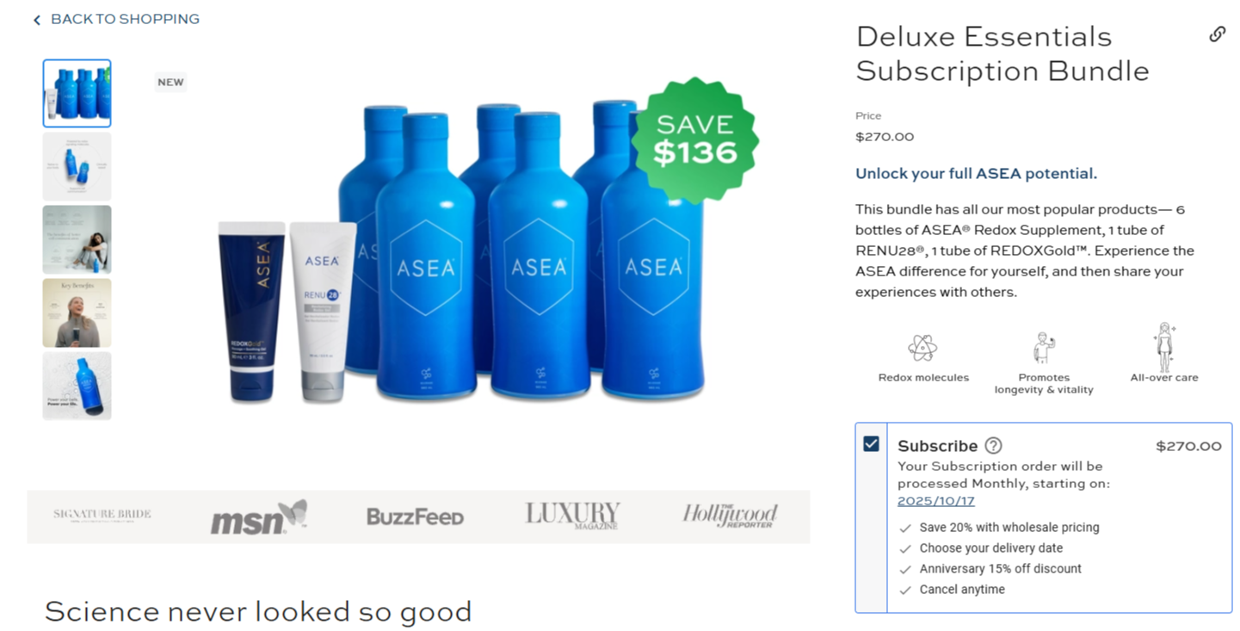Select the first bundle bottles thumbnail
The width and height of the screenshot is (1240, 631).
coord(77,93)
